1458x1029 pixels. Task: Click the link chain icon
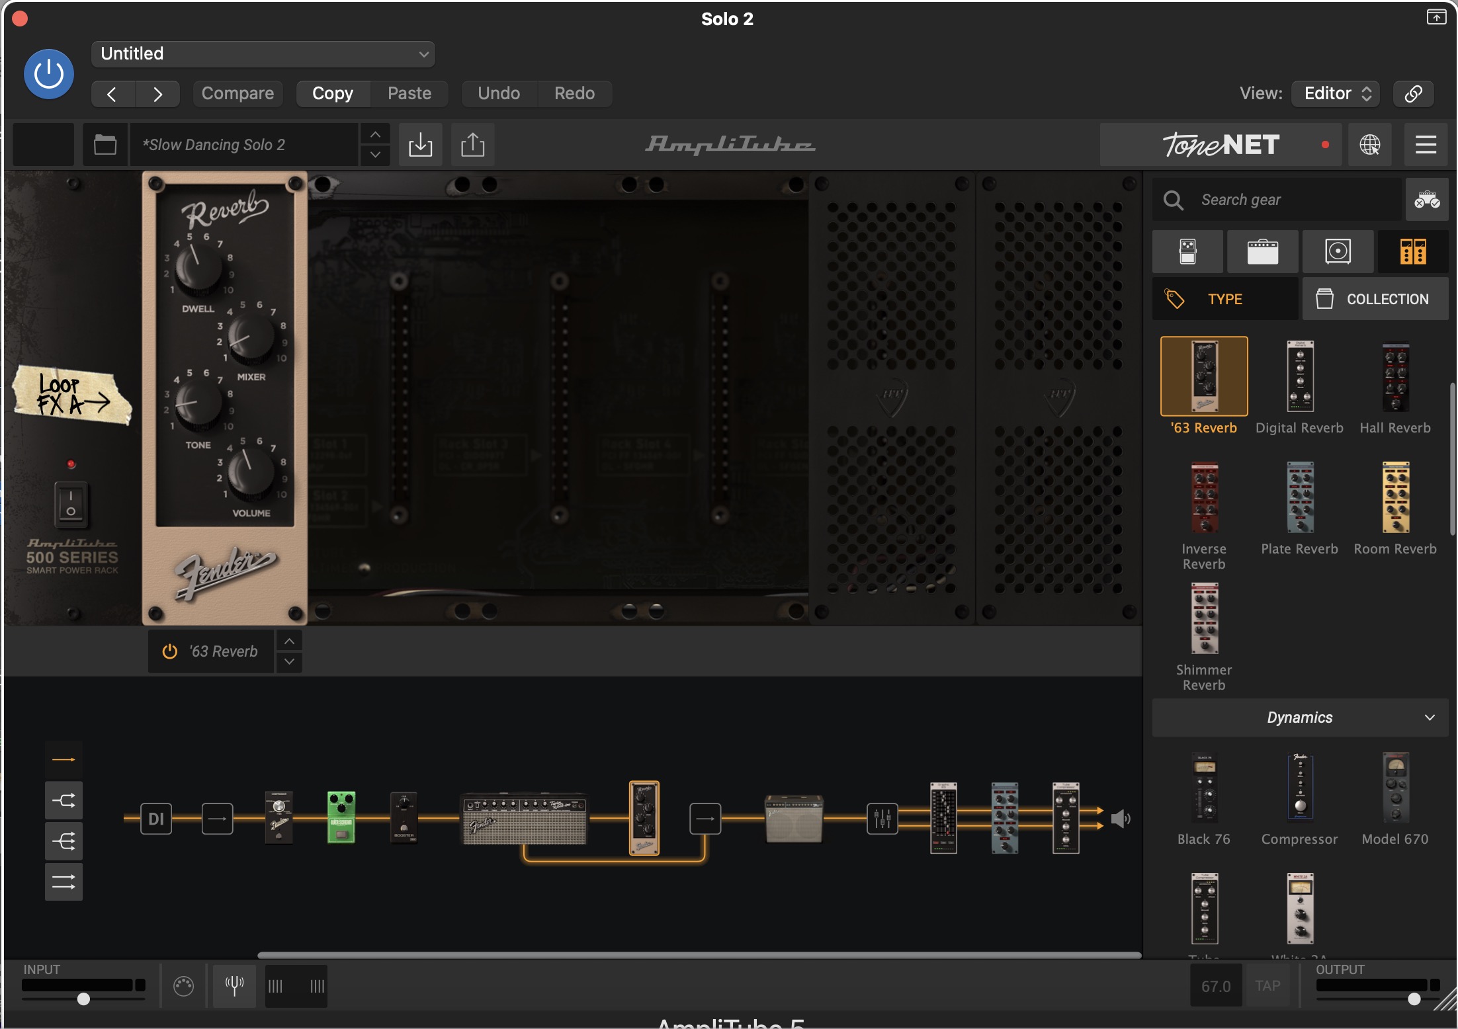1413,93
